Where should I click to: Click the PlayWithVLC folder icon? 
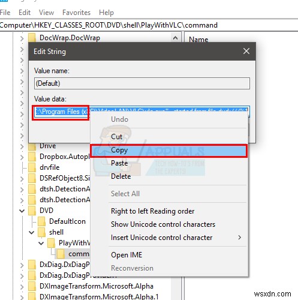[x=52, y=243]
